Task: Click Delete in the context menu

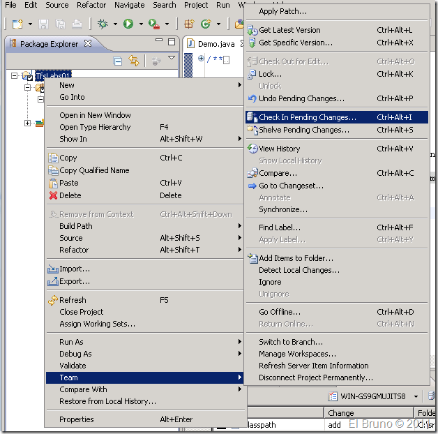Action: point(70,195)
